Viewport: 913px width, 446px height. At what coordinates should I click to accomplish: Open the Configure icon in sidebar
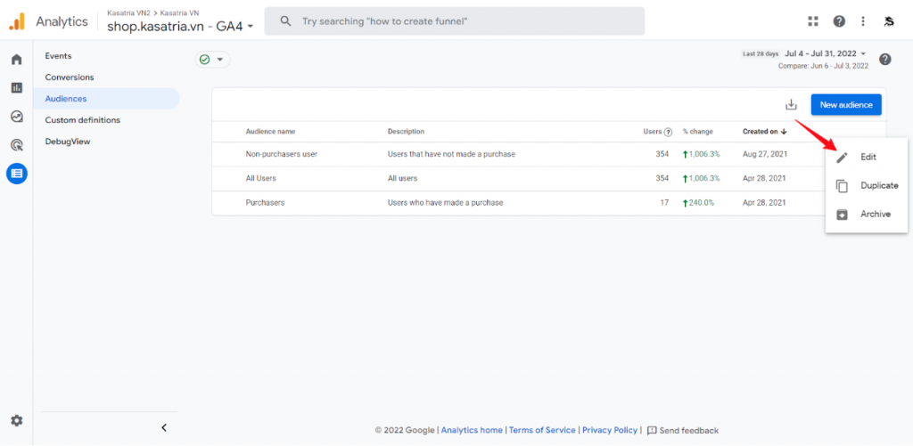point(17,174)
